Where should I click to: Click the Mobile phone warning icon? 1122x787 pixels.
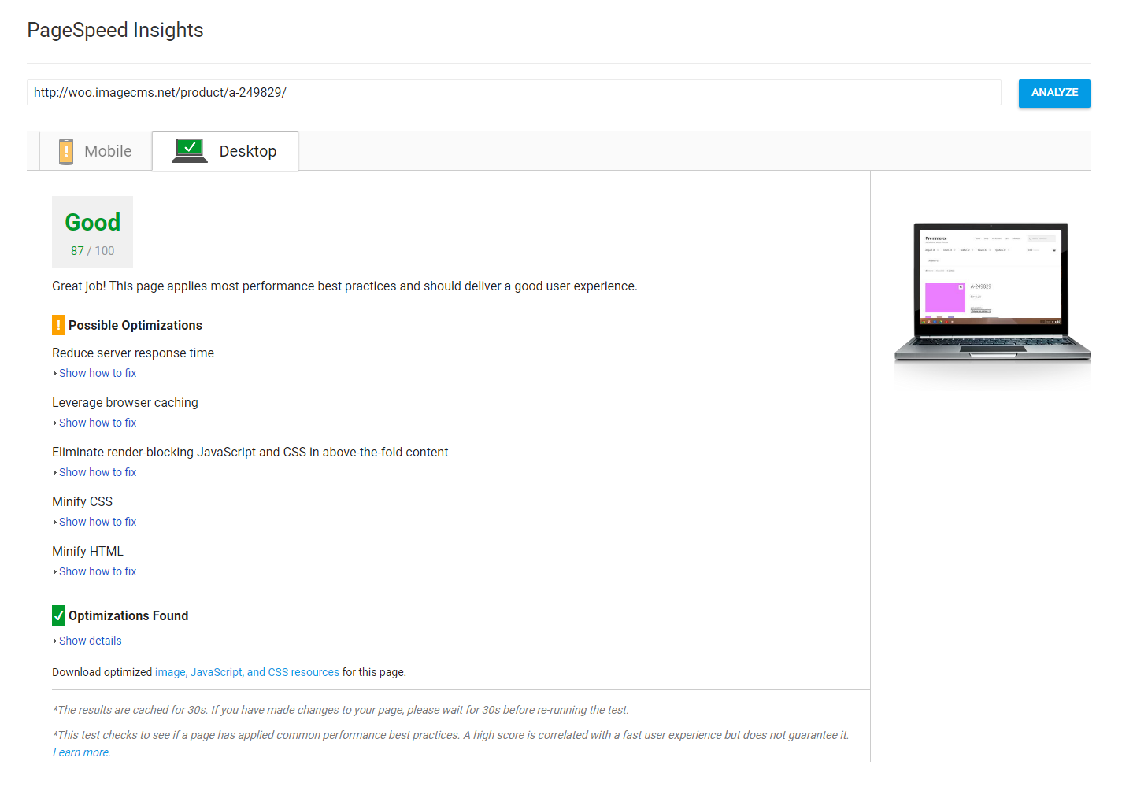click(66, 151)
